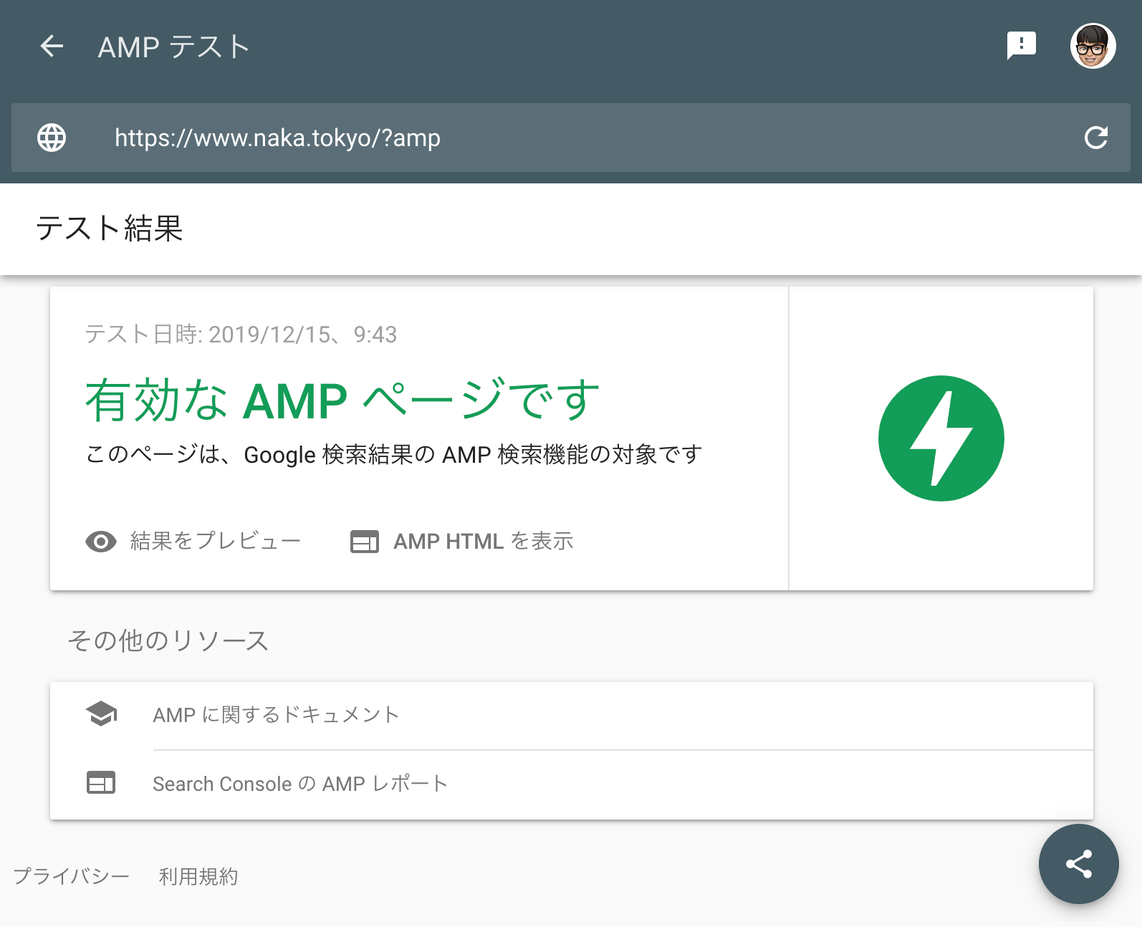Open the 利用規約 footer link
This screenshot has height=927, width=1142.
(x=198, y=876)
